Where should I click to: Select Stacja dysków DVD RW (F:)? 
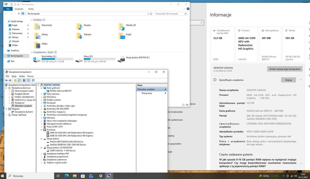coord(134,59)
